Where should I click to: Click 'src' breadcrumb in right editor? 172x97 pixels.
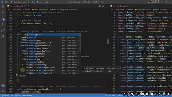pyautogui.click(x=112, y=10)
